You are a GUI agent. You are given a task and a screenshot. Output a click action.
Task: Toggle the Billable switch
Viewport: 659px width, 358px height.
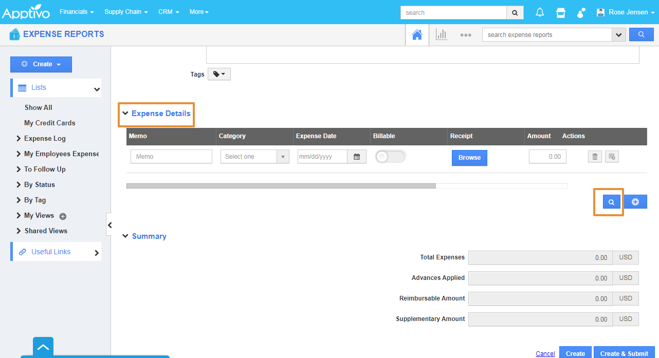[390, 157]
